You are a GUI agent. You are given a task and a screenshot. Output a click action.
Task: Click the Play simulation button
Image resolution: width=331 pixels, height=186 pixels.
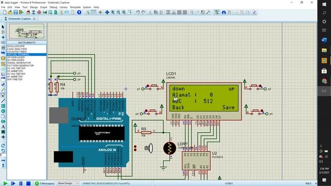pos(6,183)
